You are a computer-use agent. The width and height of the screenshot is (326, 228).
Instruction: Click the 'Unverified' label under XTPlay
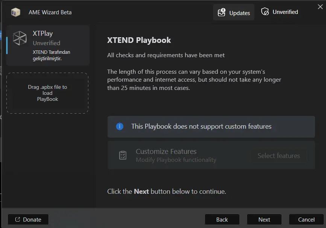tap(46, 43)
